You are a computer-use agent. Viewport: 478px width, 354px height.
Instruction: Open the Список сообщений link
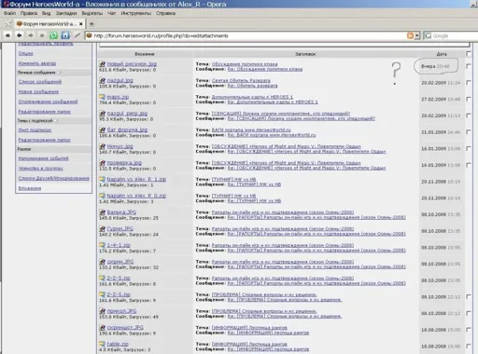tap(40, 82)
